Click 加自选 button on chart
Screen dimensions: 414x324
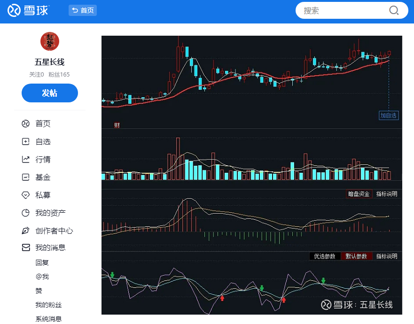pos(388,116)
